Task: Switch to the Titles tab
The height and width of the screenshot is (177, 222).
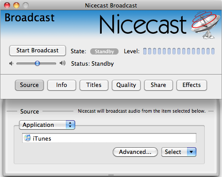Action: pyautogui.click(x=94, y=85)
